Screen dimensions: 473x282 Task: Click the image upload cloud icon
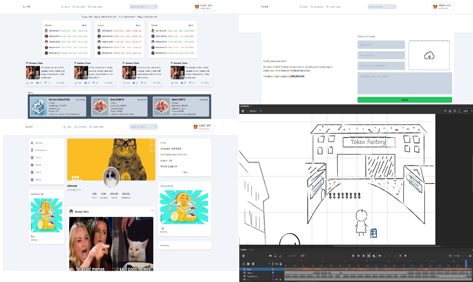click(429, 56)
